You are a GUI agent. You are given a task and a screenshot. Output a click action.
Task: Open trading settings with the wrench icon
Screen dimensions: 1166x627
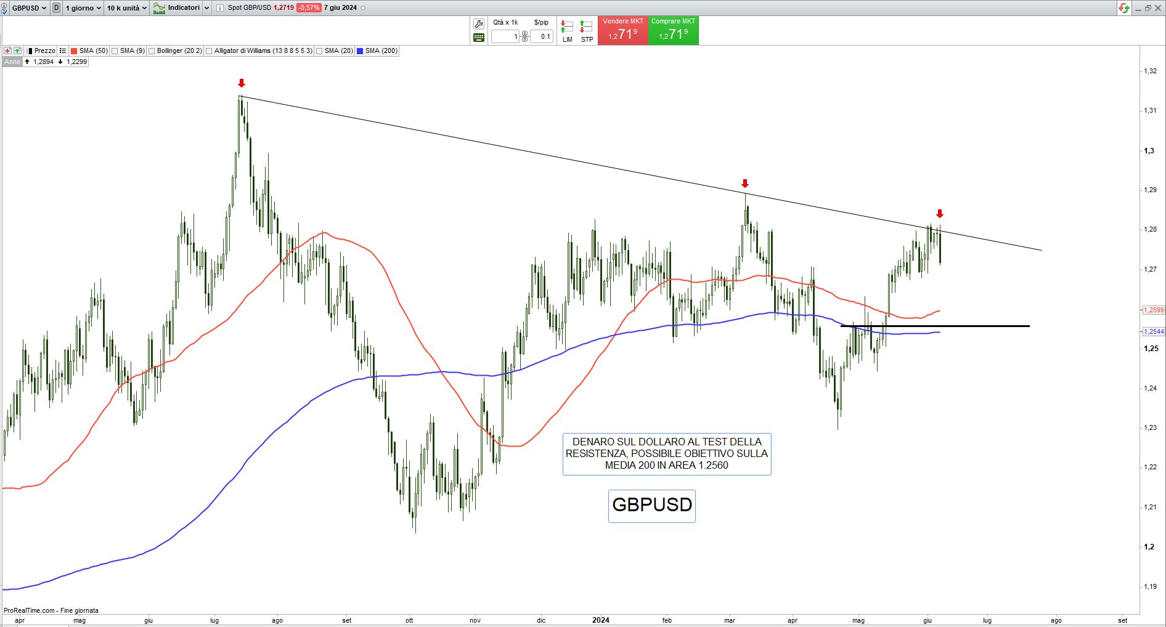(x=479, y=24)
